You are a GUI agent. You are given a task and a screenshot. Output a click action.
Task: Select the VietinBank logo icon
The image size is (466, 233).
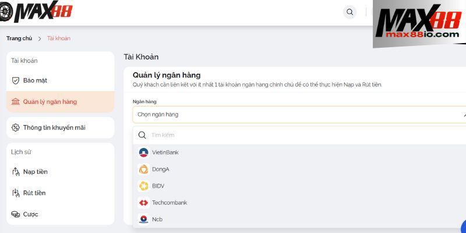(x=143, y=153)
